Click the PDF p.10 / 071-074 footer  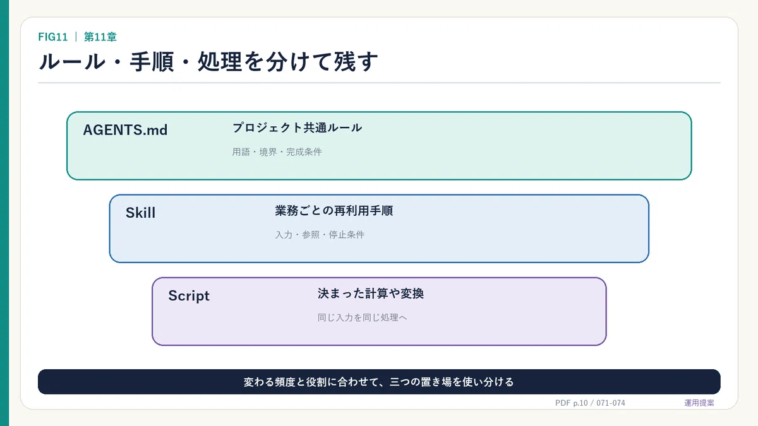590,403
